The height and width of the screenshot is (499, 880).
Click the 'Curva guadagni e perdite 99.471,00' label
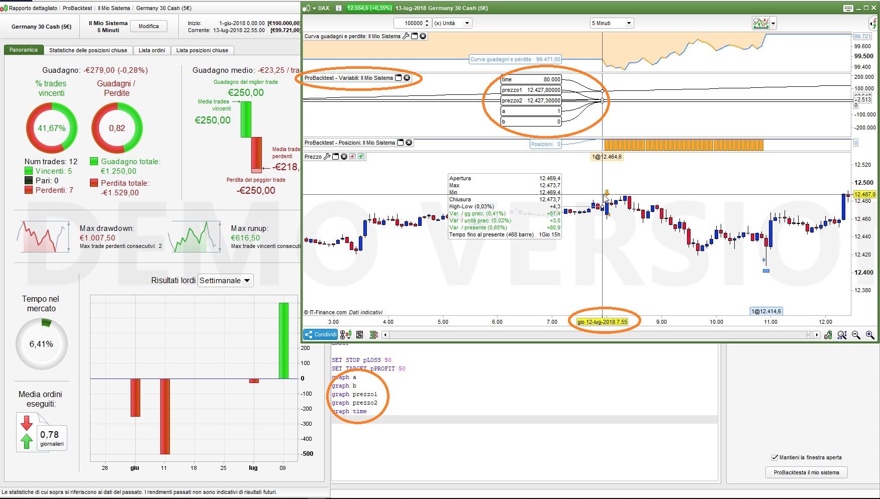pyautogui.click(x=515, y=59)
